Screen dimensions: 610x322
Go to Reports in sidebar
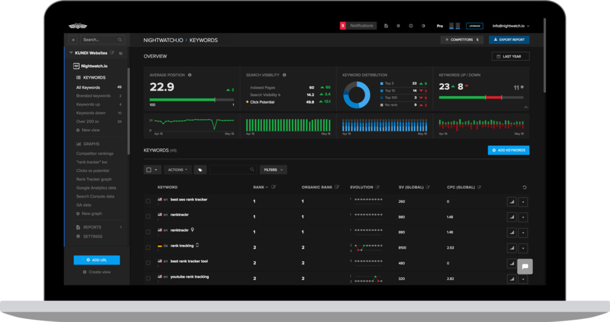click(92, 227)
